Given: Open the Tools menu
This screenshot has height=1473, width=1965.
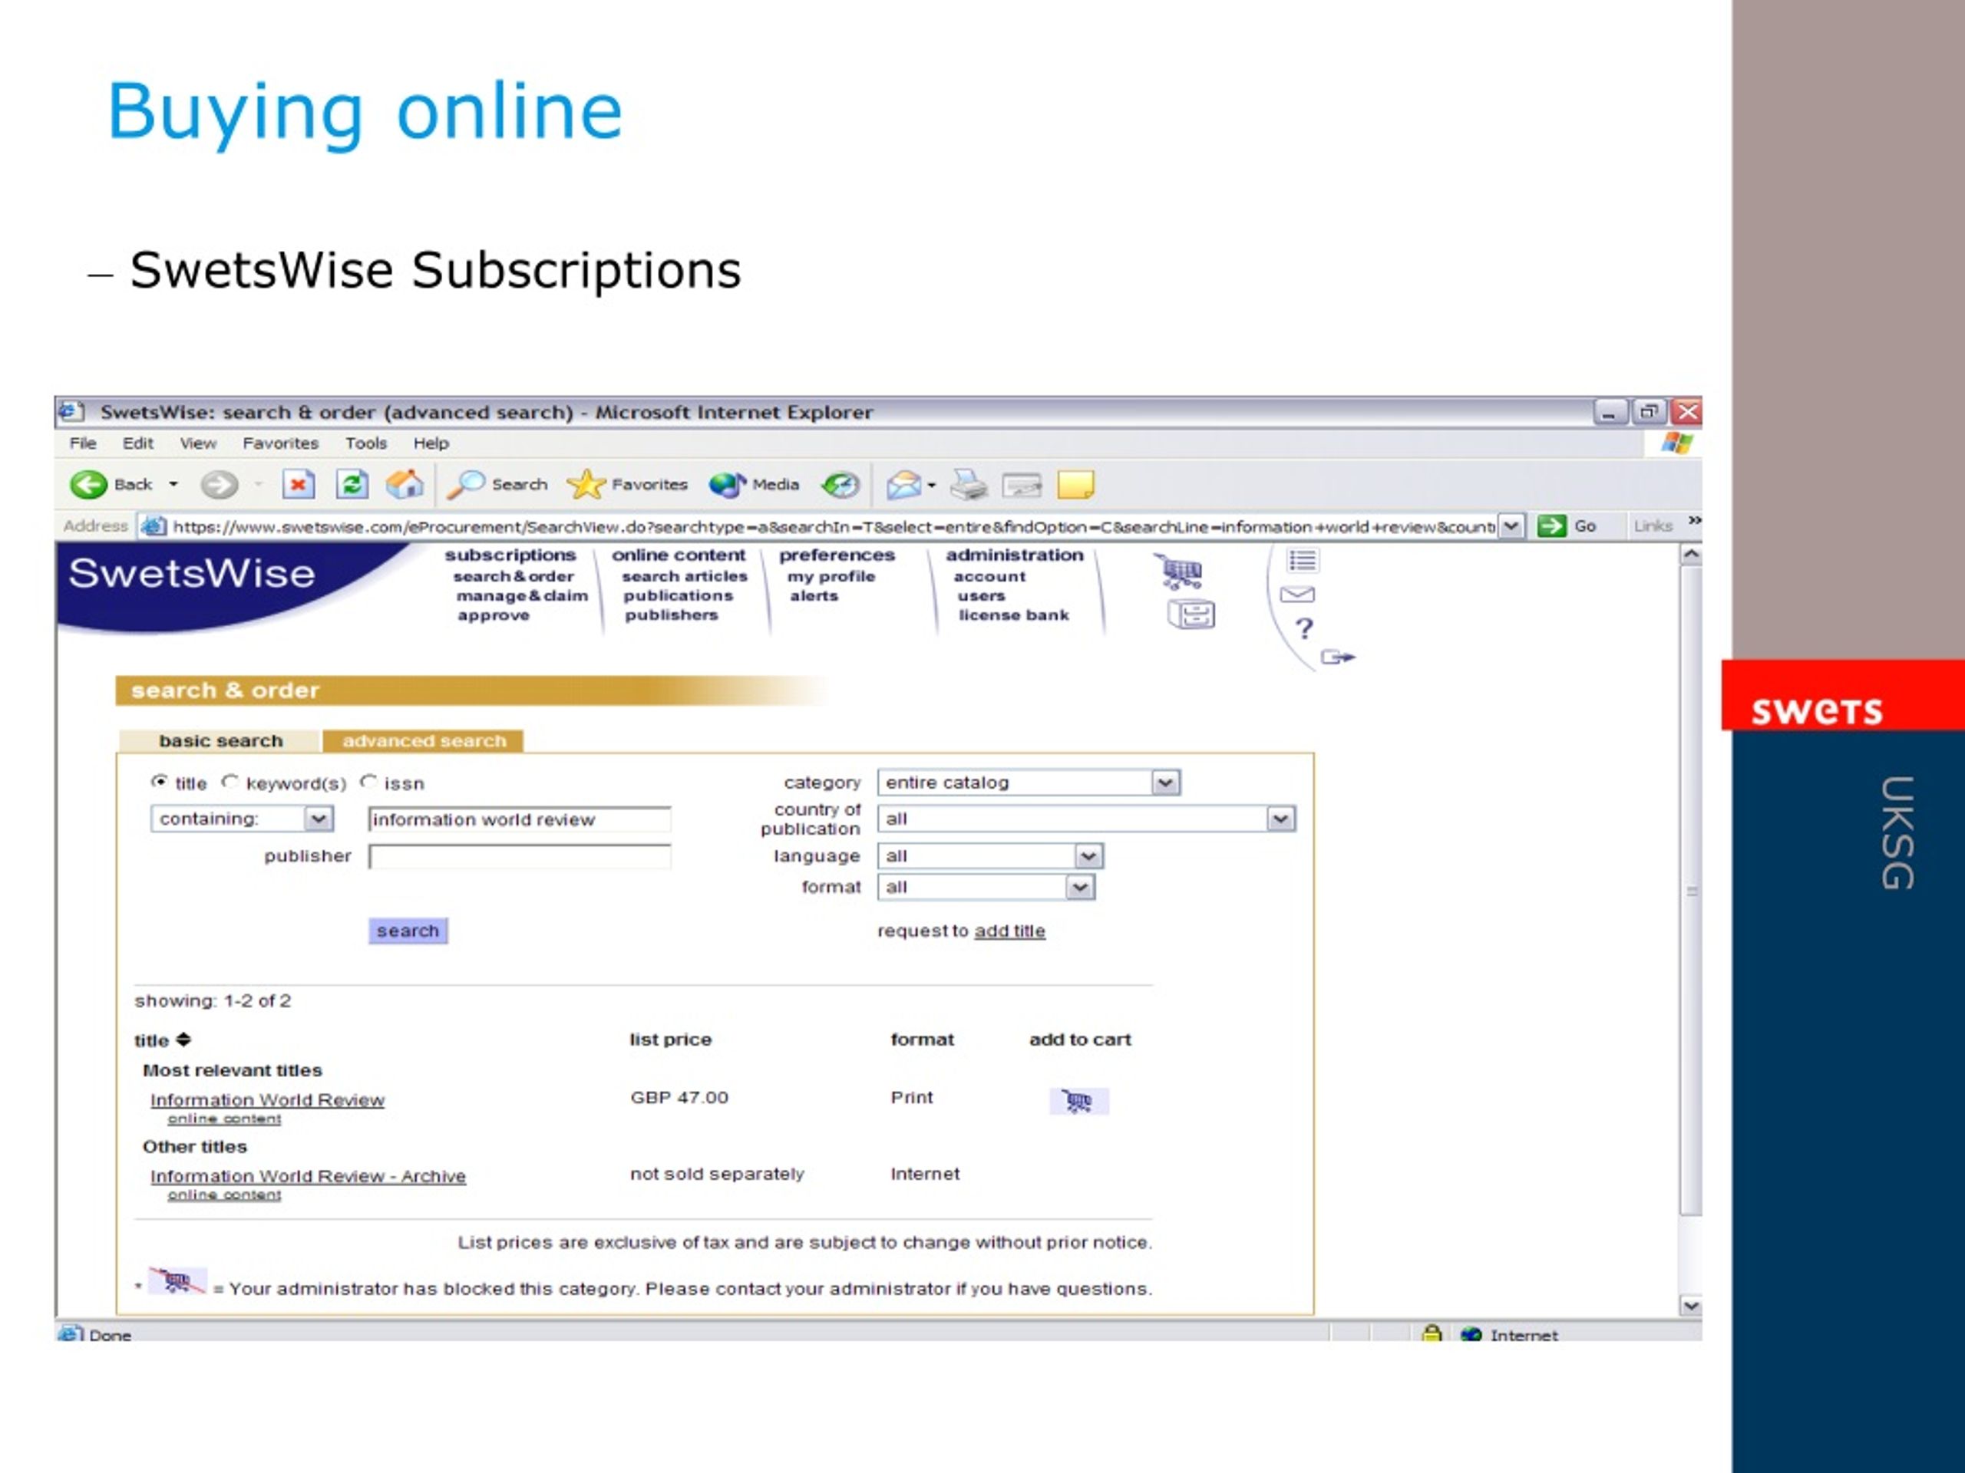Looking at the screenshot, I should click(366, 443).
